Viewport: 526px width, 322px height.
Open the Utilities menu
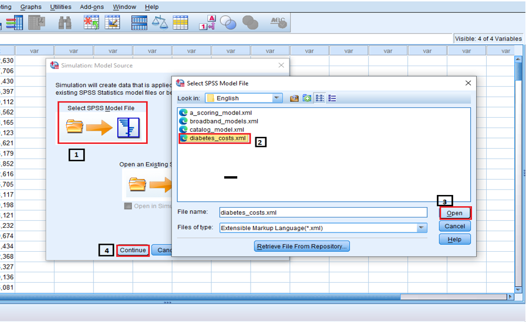coord(60,6)
